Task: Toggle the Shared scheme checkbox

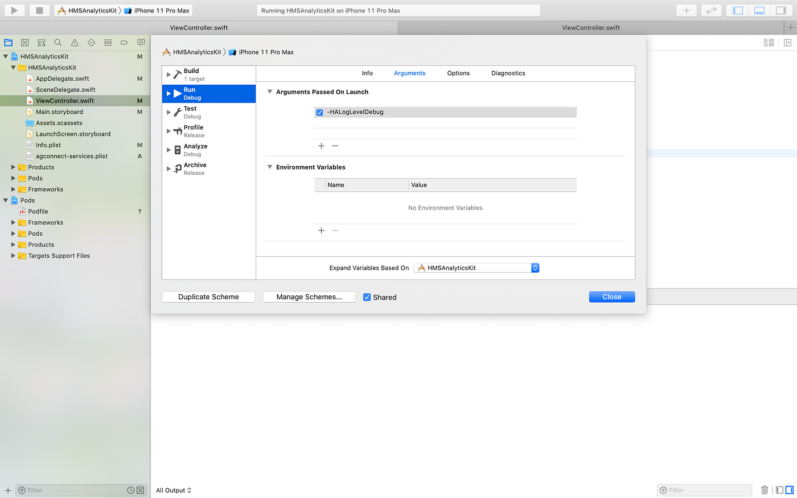Action: pyautogui.click(x=367, y=297)
